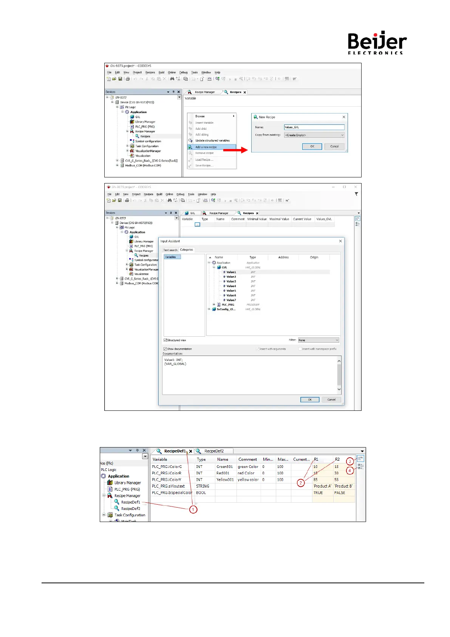450x637 pixels.
Task: Click 'Product A' cell in R1 column
Action: 323,486
